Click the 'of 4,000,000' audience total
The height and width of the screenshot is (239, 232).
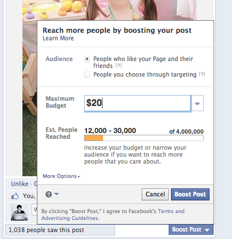click(187, 132)
